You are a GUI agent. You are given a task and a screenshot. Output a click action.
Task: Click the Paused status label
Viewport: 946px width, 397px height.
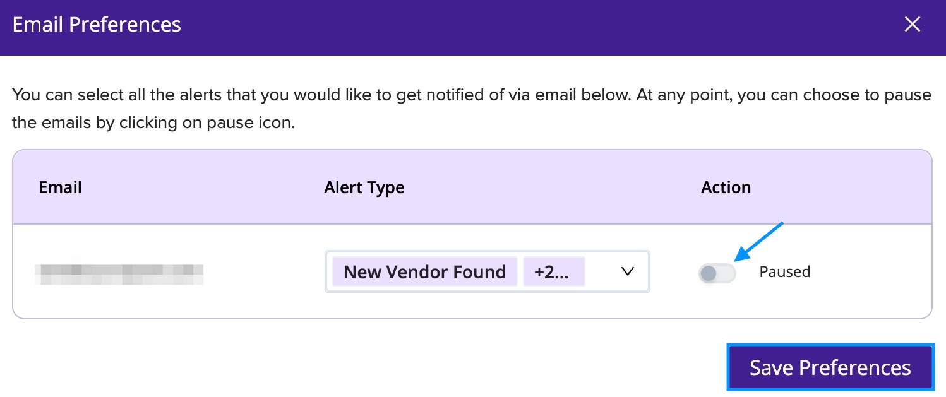784,271
